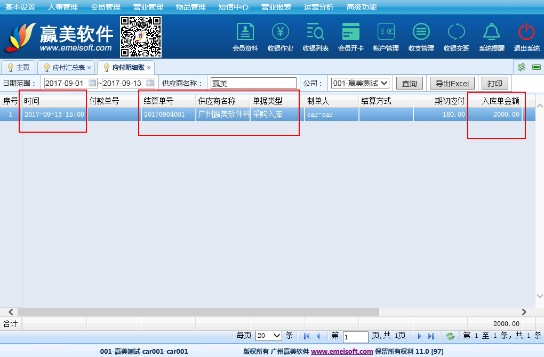Click the 供应商名称 input field
This screenshot has width=544, height=357.
(253, 84)
